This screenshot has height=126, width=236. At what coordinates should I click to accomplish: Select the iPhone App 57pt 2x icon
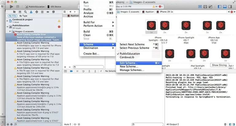(x=221, y=25)
